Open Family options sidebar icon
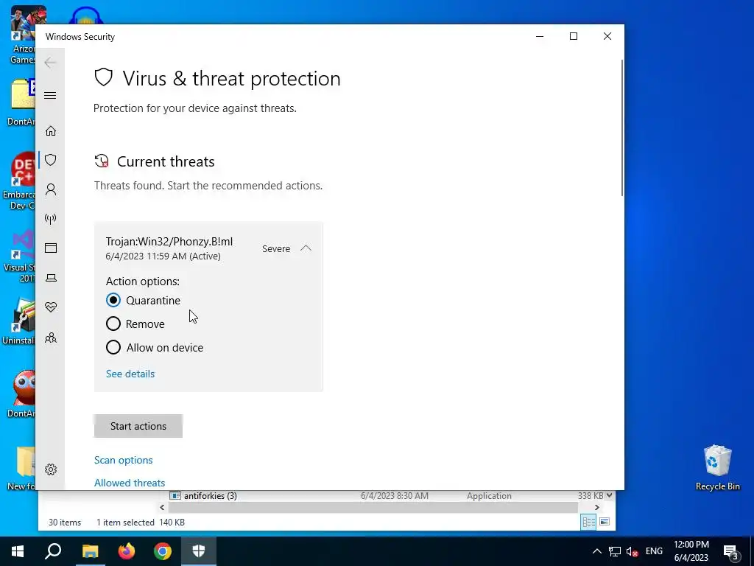 (x=51, y=338)
